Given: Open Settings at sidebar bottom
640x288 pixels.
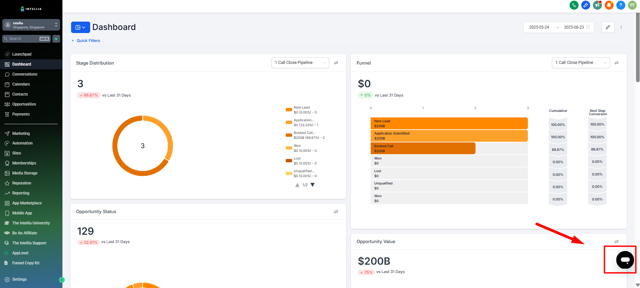Looking at the screenshot, I should point(19,279).
